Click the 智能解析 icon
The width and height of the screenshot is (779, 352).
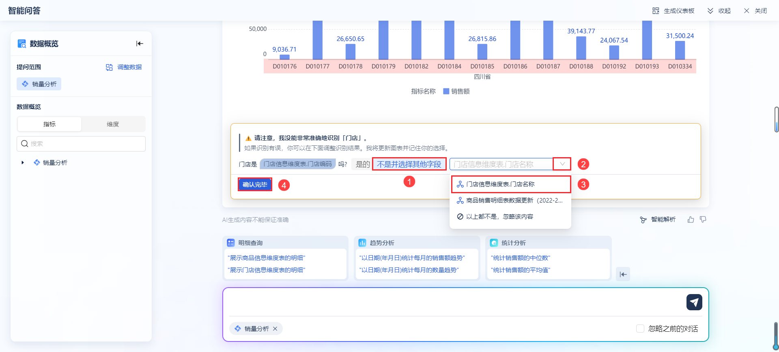(643, 220)
